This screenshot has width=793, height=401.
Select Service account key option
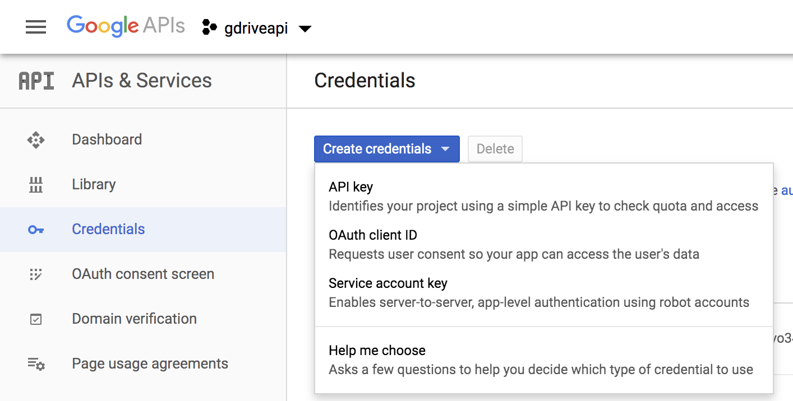388,283
